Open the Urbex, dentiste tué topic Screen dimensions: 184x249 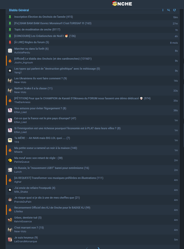tap(28, 218)
